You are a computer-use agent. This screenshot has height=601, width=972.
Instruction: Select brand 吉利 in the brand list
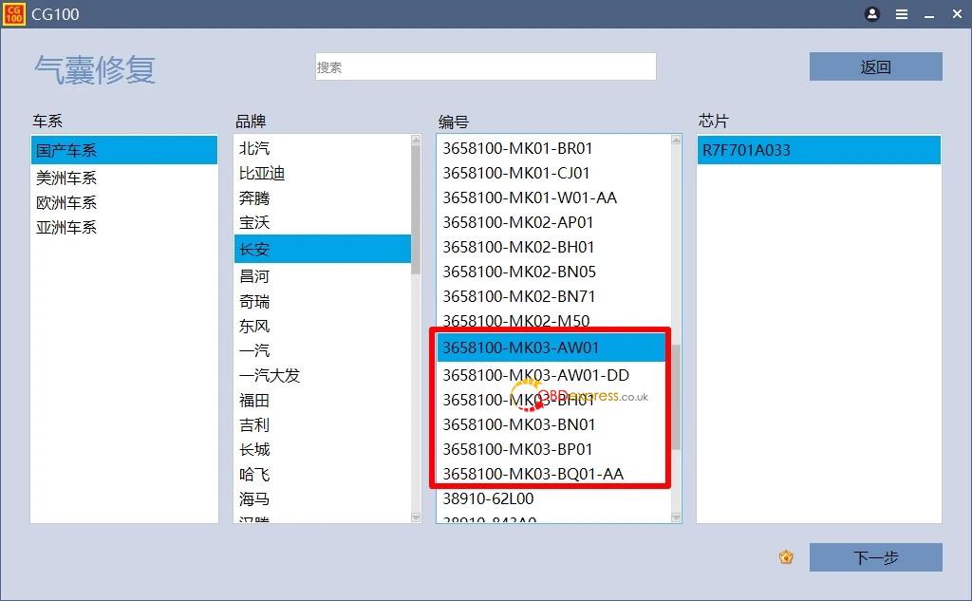click(x=254, y=424)
